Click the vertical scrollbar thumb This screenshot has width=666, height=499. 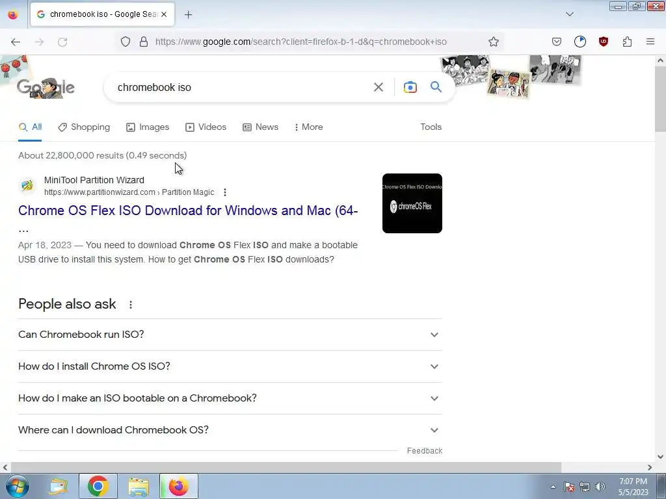pyautogui.click(x=660, y=99)
